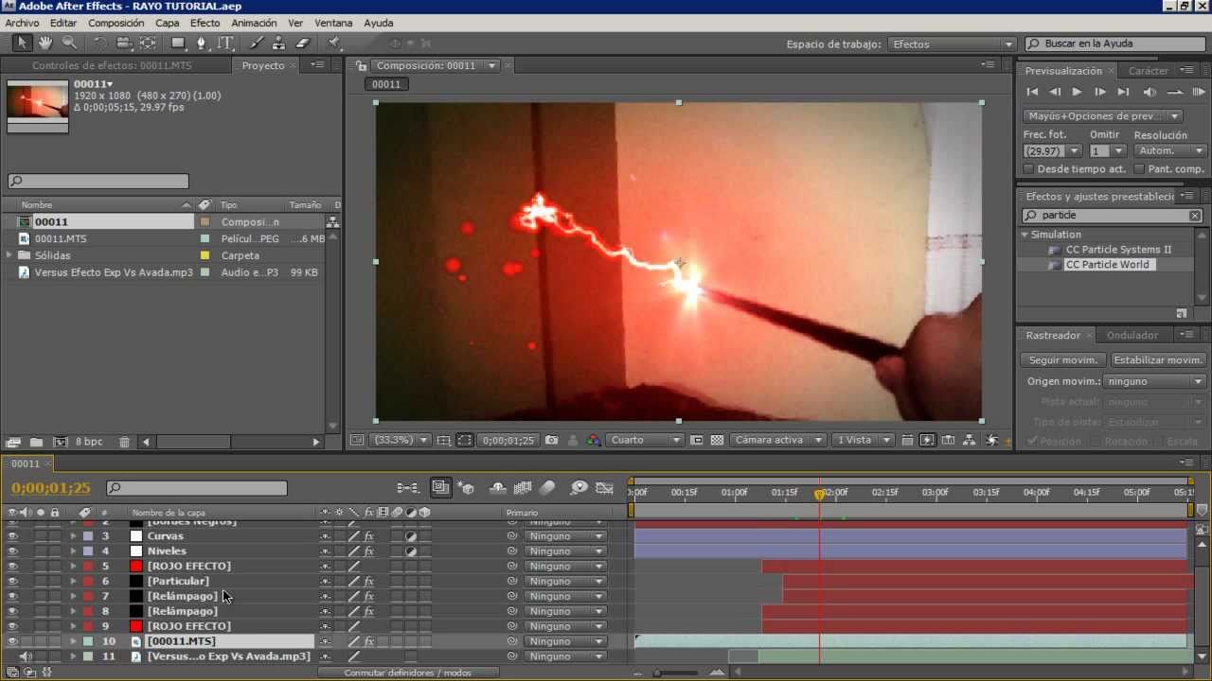Take a snapshot of the composition view

point(552,440)
